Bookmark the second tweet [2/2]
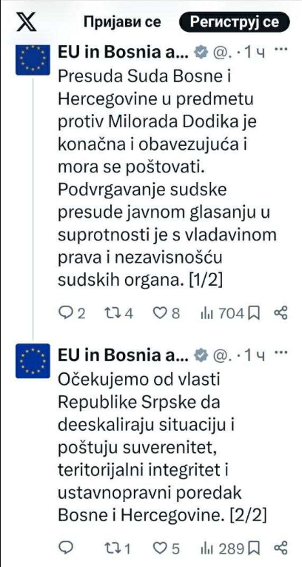Viewport: 302px width, 567px height. [x=255, y=548]
